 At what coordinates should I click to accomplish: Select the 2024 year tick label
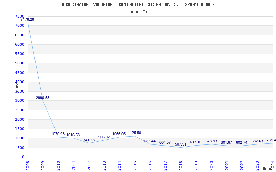pos(273,165)
